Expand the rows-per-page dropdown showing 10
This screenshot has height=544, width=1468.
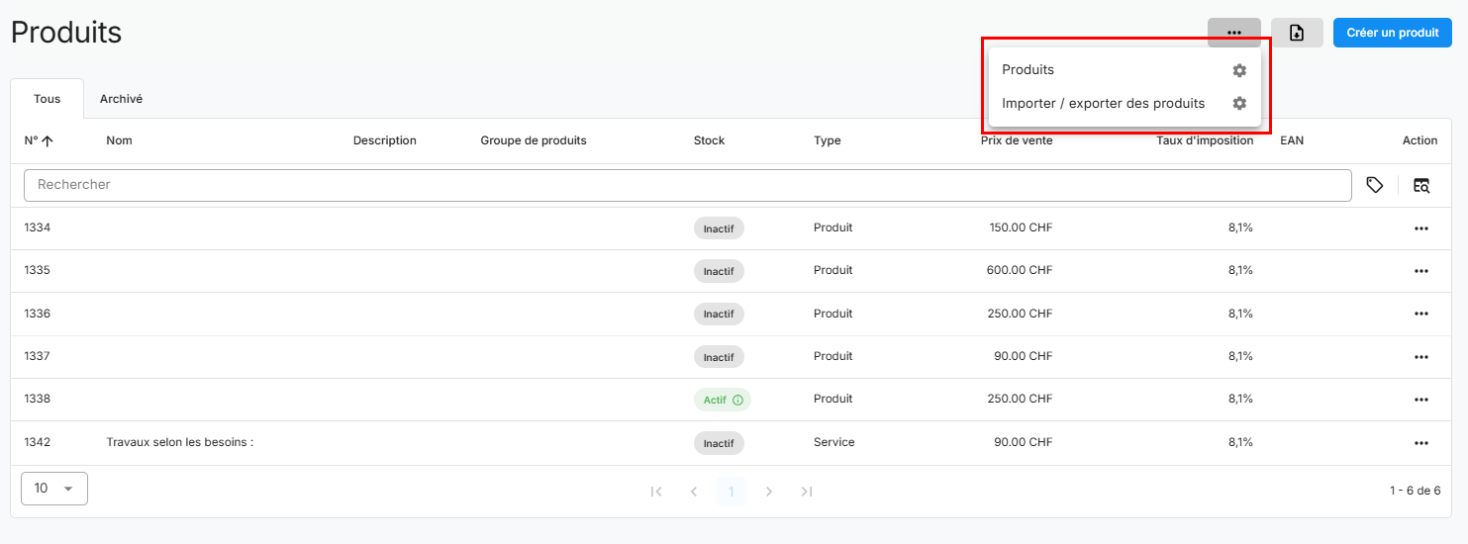[x=54, y=489]
